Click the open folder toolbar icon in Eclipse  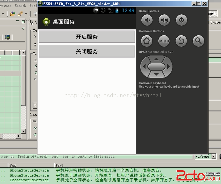click(13, 14)
